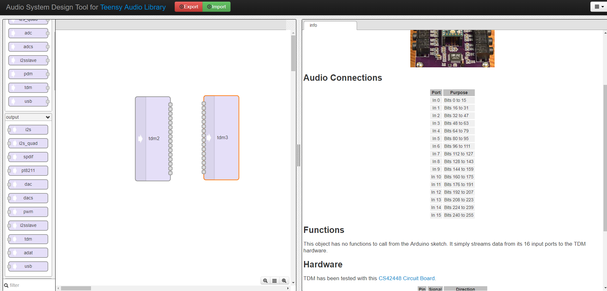Click the 'Bits 240 to 255' cell

click(x=459, y=215)
